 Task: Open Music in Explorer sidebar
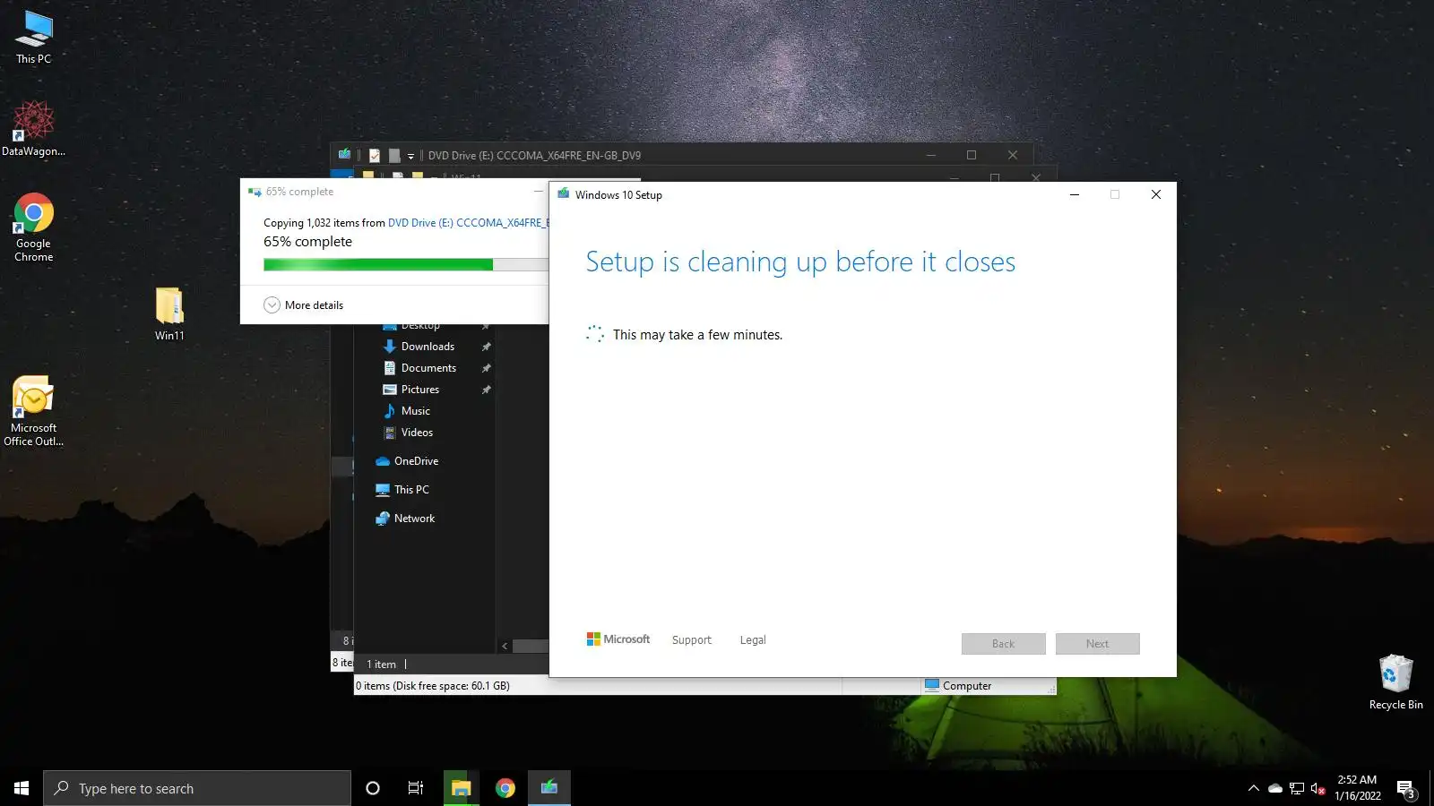coord(415,411)
